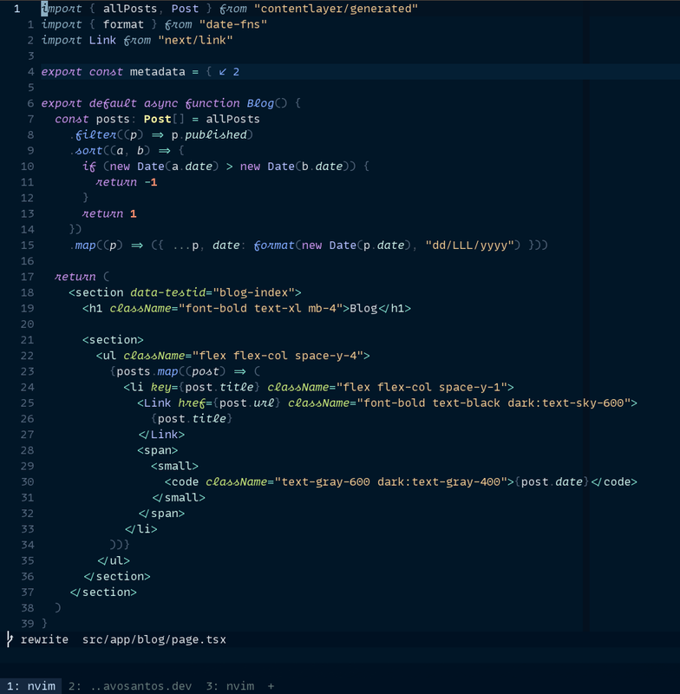Image resolution: width=680 pixels, height=694 pixels.
Task: Place cursor on "contentlayer/generated" import string
Action: click(x=336, y=9)
